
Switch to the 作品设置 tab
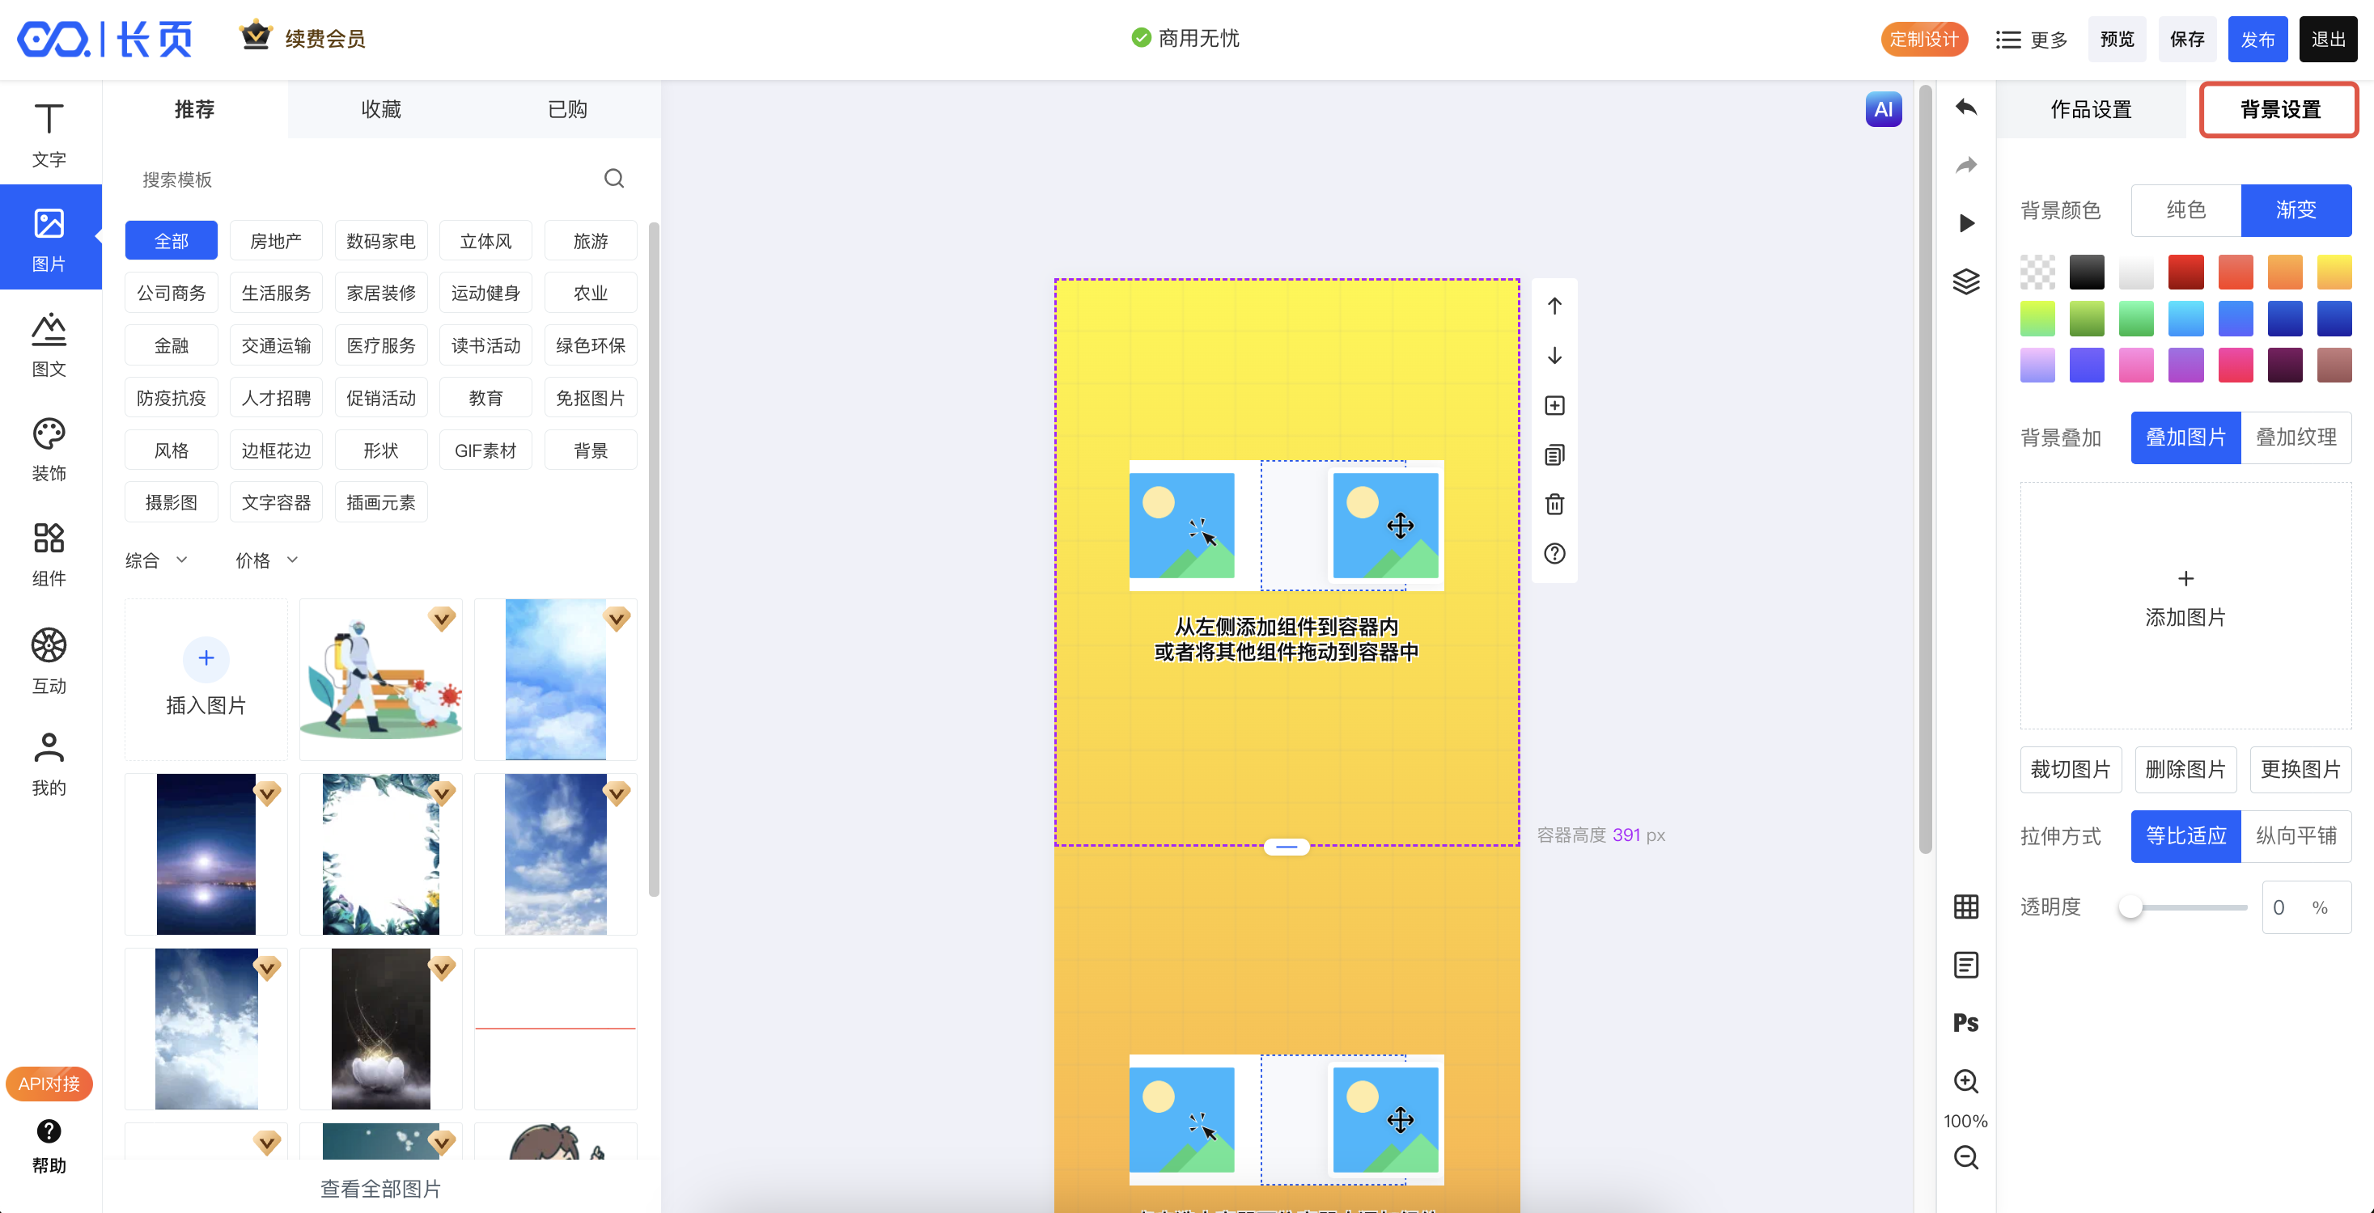point(2090,110)
